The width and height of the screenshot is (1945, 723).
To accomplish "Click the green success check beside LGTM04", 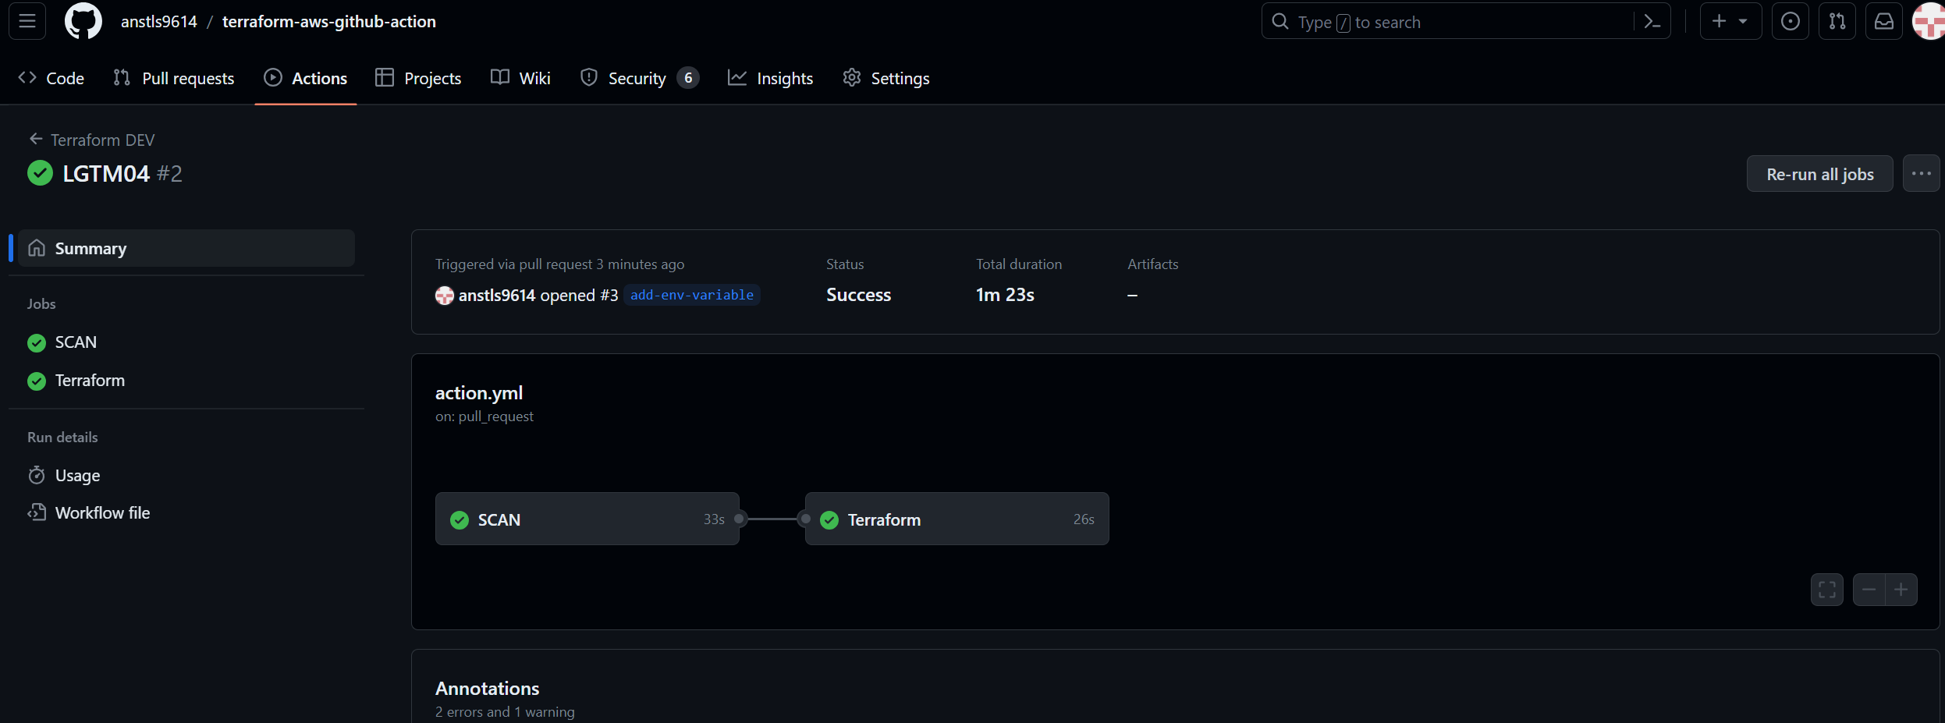I will click(x=40, y=173).
